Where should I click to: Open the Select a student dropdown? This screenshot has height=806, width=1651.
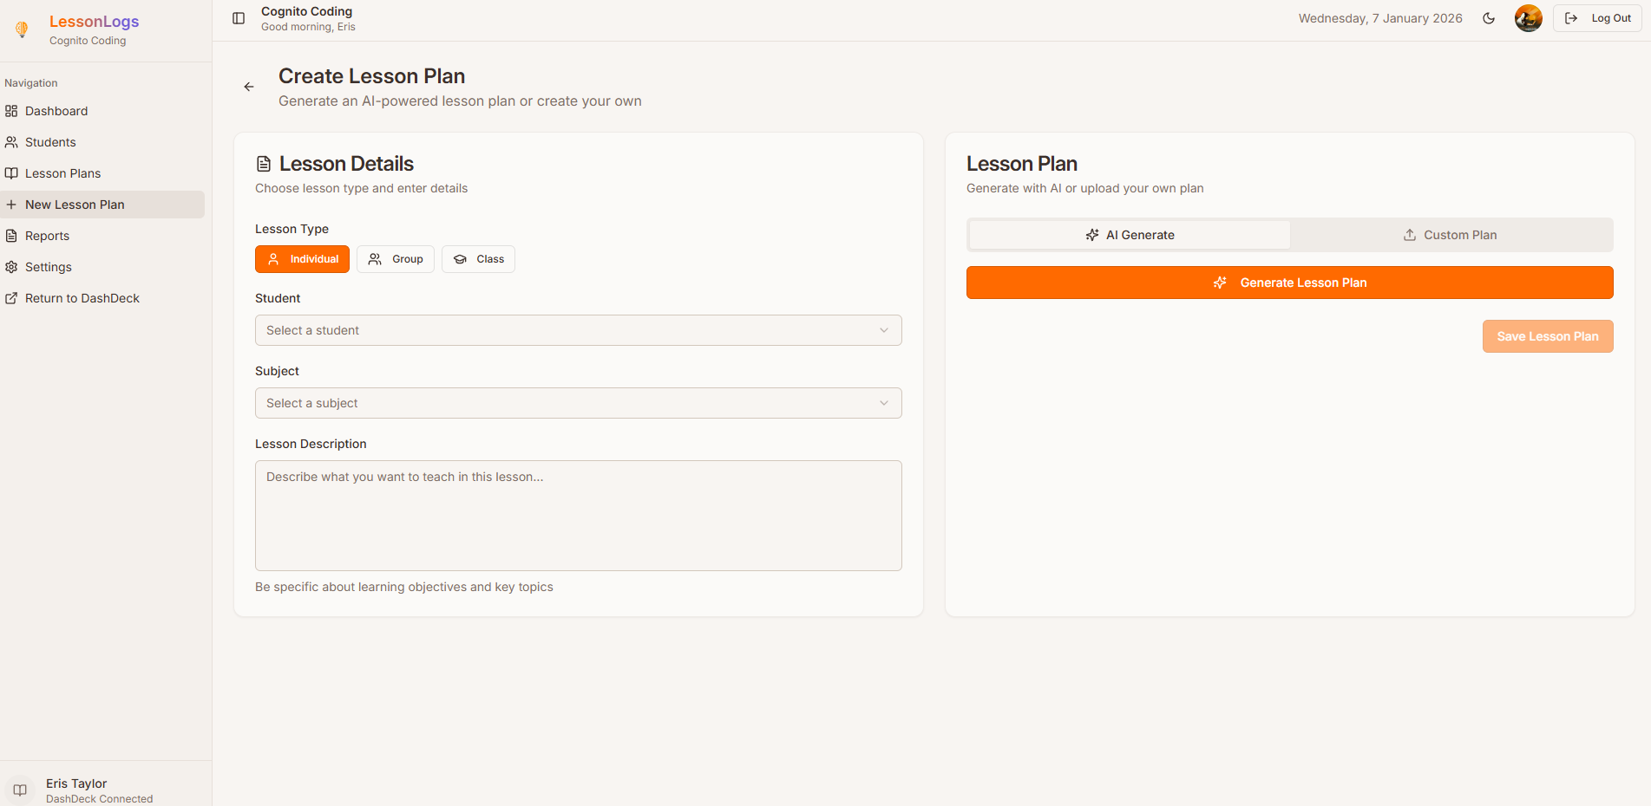coord(578,330)
